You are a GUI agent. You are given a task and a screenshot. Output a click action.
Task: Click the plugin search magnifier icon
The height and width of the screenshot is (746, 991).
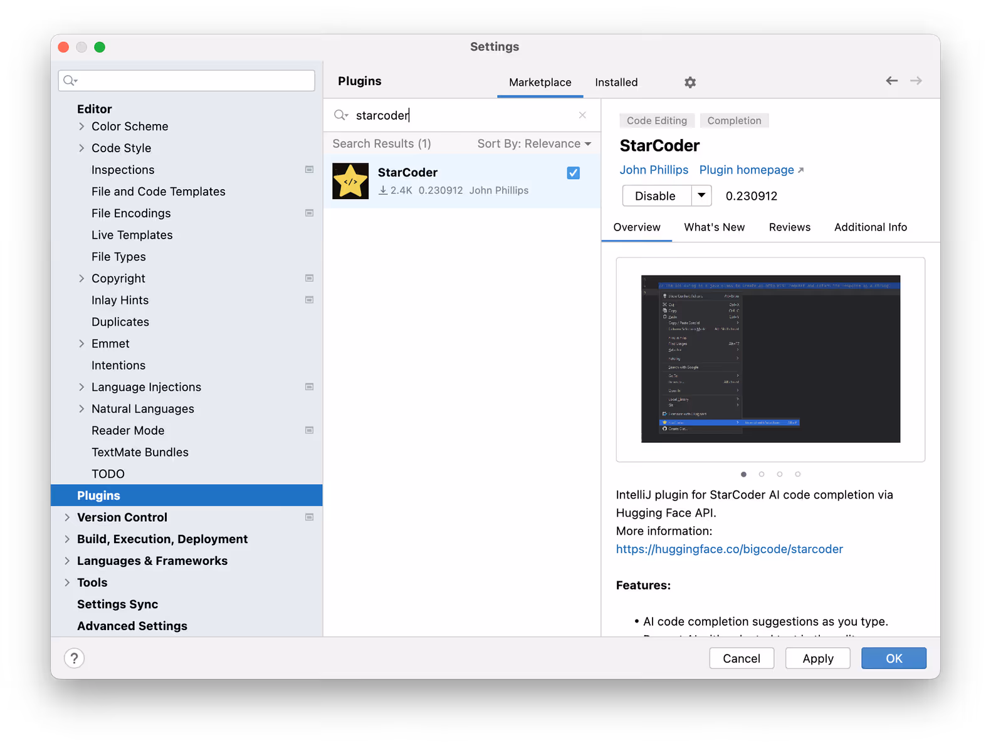coord(340,115)
